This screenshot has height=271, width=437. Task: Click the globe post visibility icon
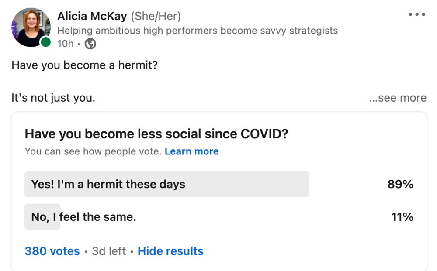[x=90, y=44]
